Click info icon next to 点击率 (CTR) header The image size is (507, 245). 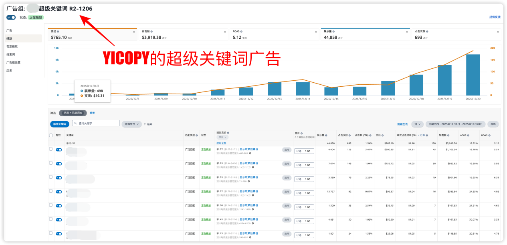(x=370, y=135)
